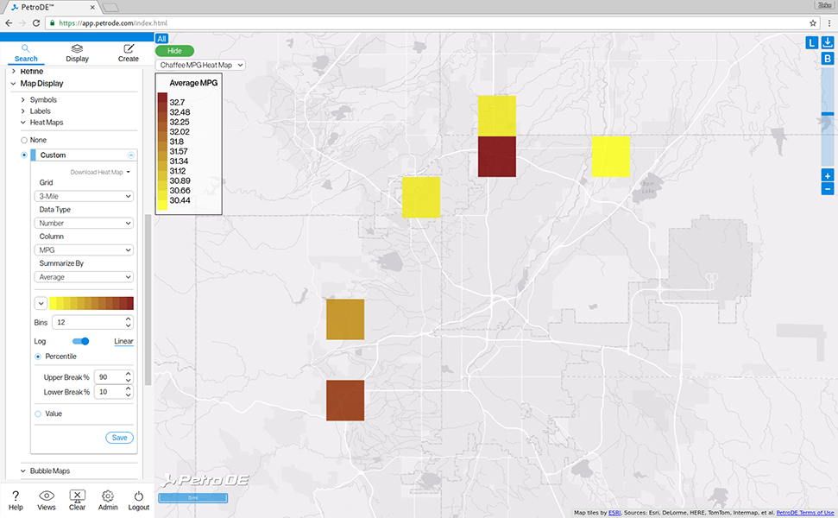Zoom out with the minus button

coord(828,189)
